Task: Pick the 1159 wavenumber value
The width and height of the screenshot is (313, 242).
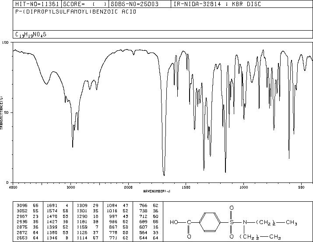Action: point(82,227)
